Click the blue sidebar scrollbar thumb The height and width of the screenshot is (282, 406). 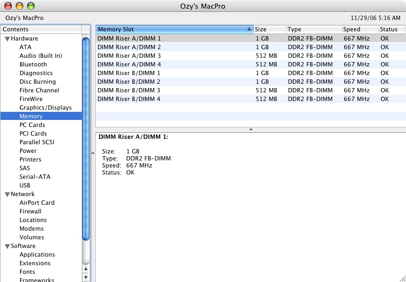click(86, 135)
